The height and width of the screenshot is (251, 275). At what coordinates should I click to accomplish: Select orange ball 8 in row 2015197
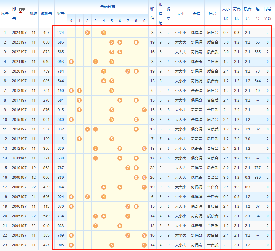pyautogui.click(x=136, y=120)
